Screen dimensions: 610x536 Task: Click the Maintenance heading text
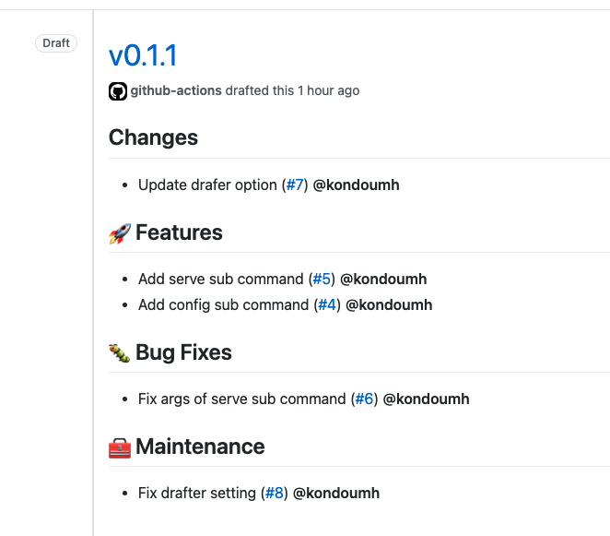[x=200, y=447]
